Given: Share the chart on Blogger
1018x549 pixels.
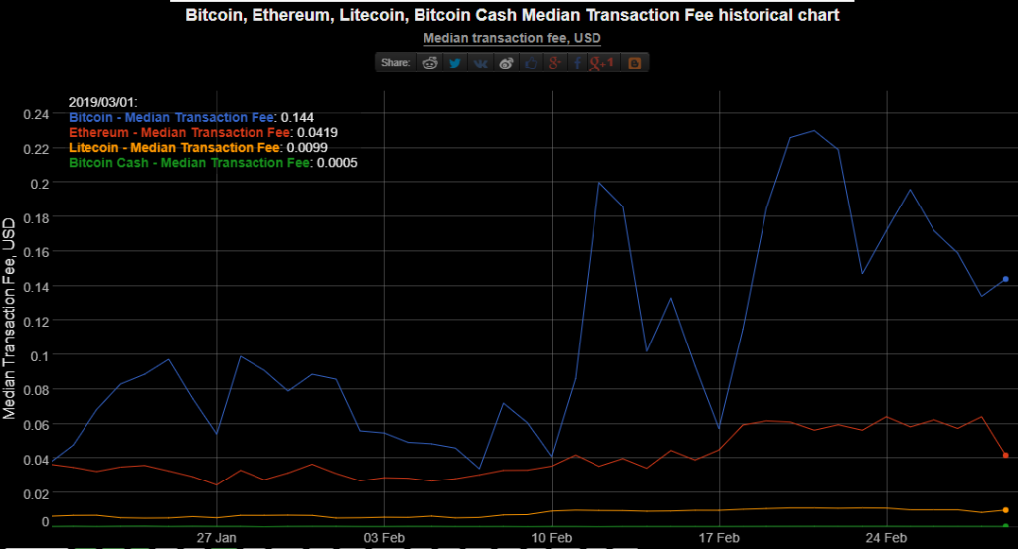Looking at the screenshot, I should click(635, 63).
